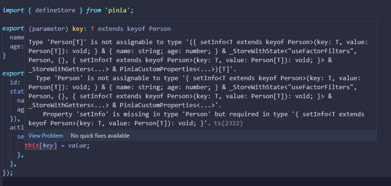The width and height of the screenshot is (391, 186).
Task: Click the closing '});' on the last code line
Action: coord(8,172)
